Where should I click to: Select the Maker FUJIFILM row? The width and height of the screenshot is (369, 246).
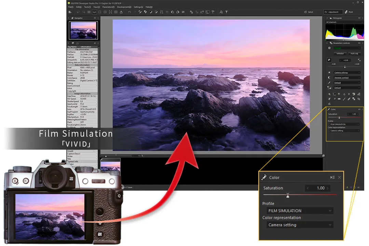(x=82, y=73)
